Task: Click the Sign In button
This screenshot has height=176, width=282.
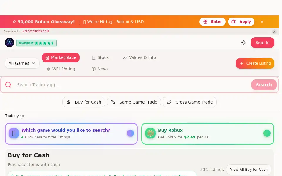Action: coord(262,43)
